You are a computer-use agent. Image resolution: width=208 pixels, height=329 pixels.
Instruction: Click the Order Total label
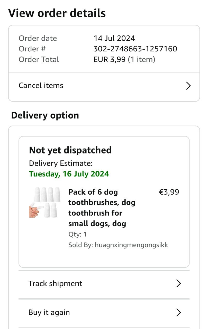click(39, 60)
